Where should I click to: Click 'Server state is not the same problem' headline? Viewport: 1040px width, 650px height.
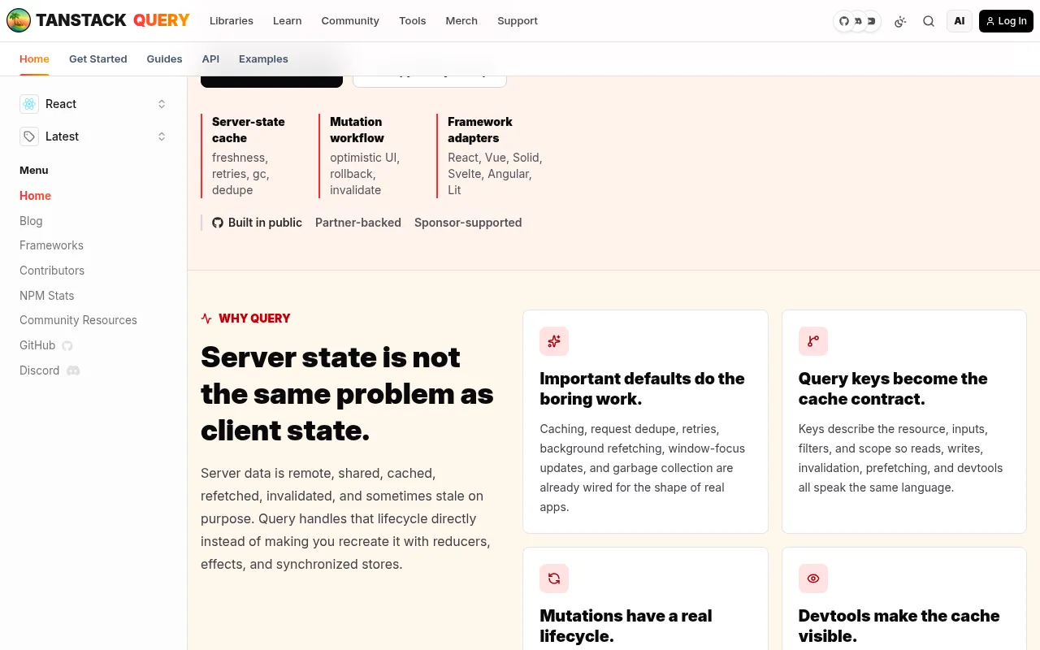coord(347,394)
